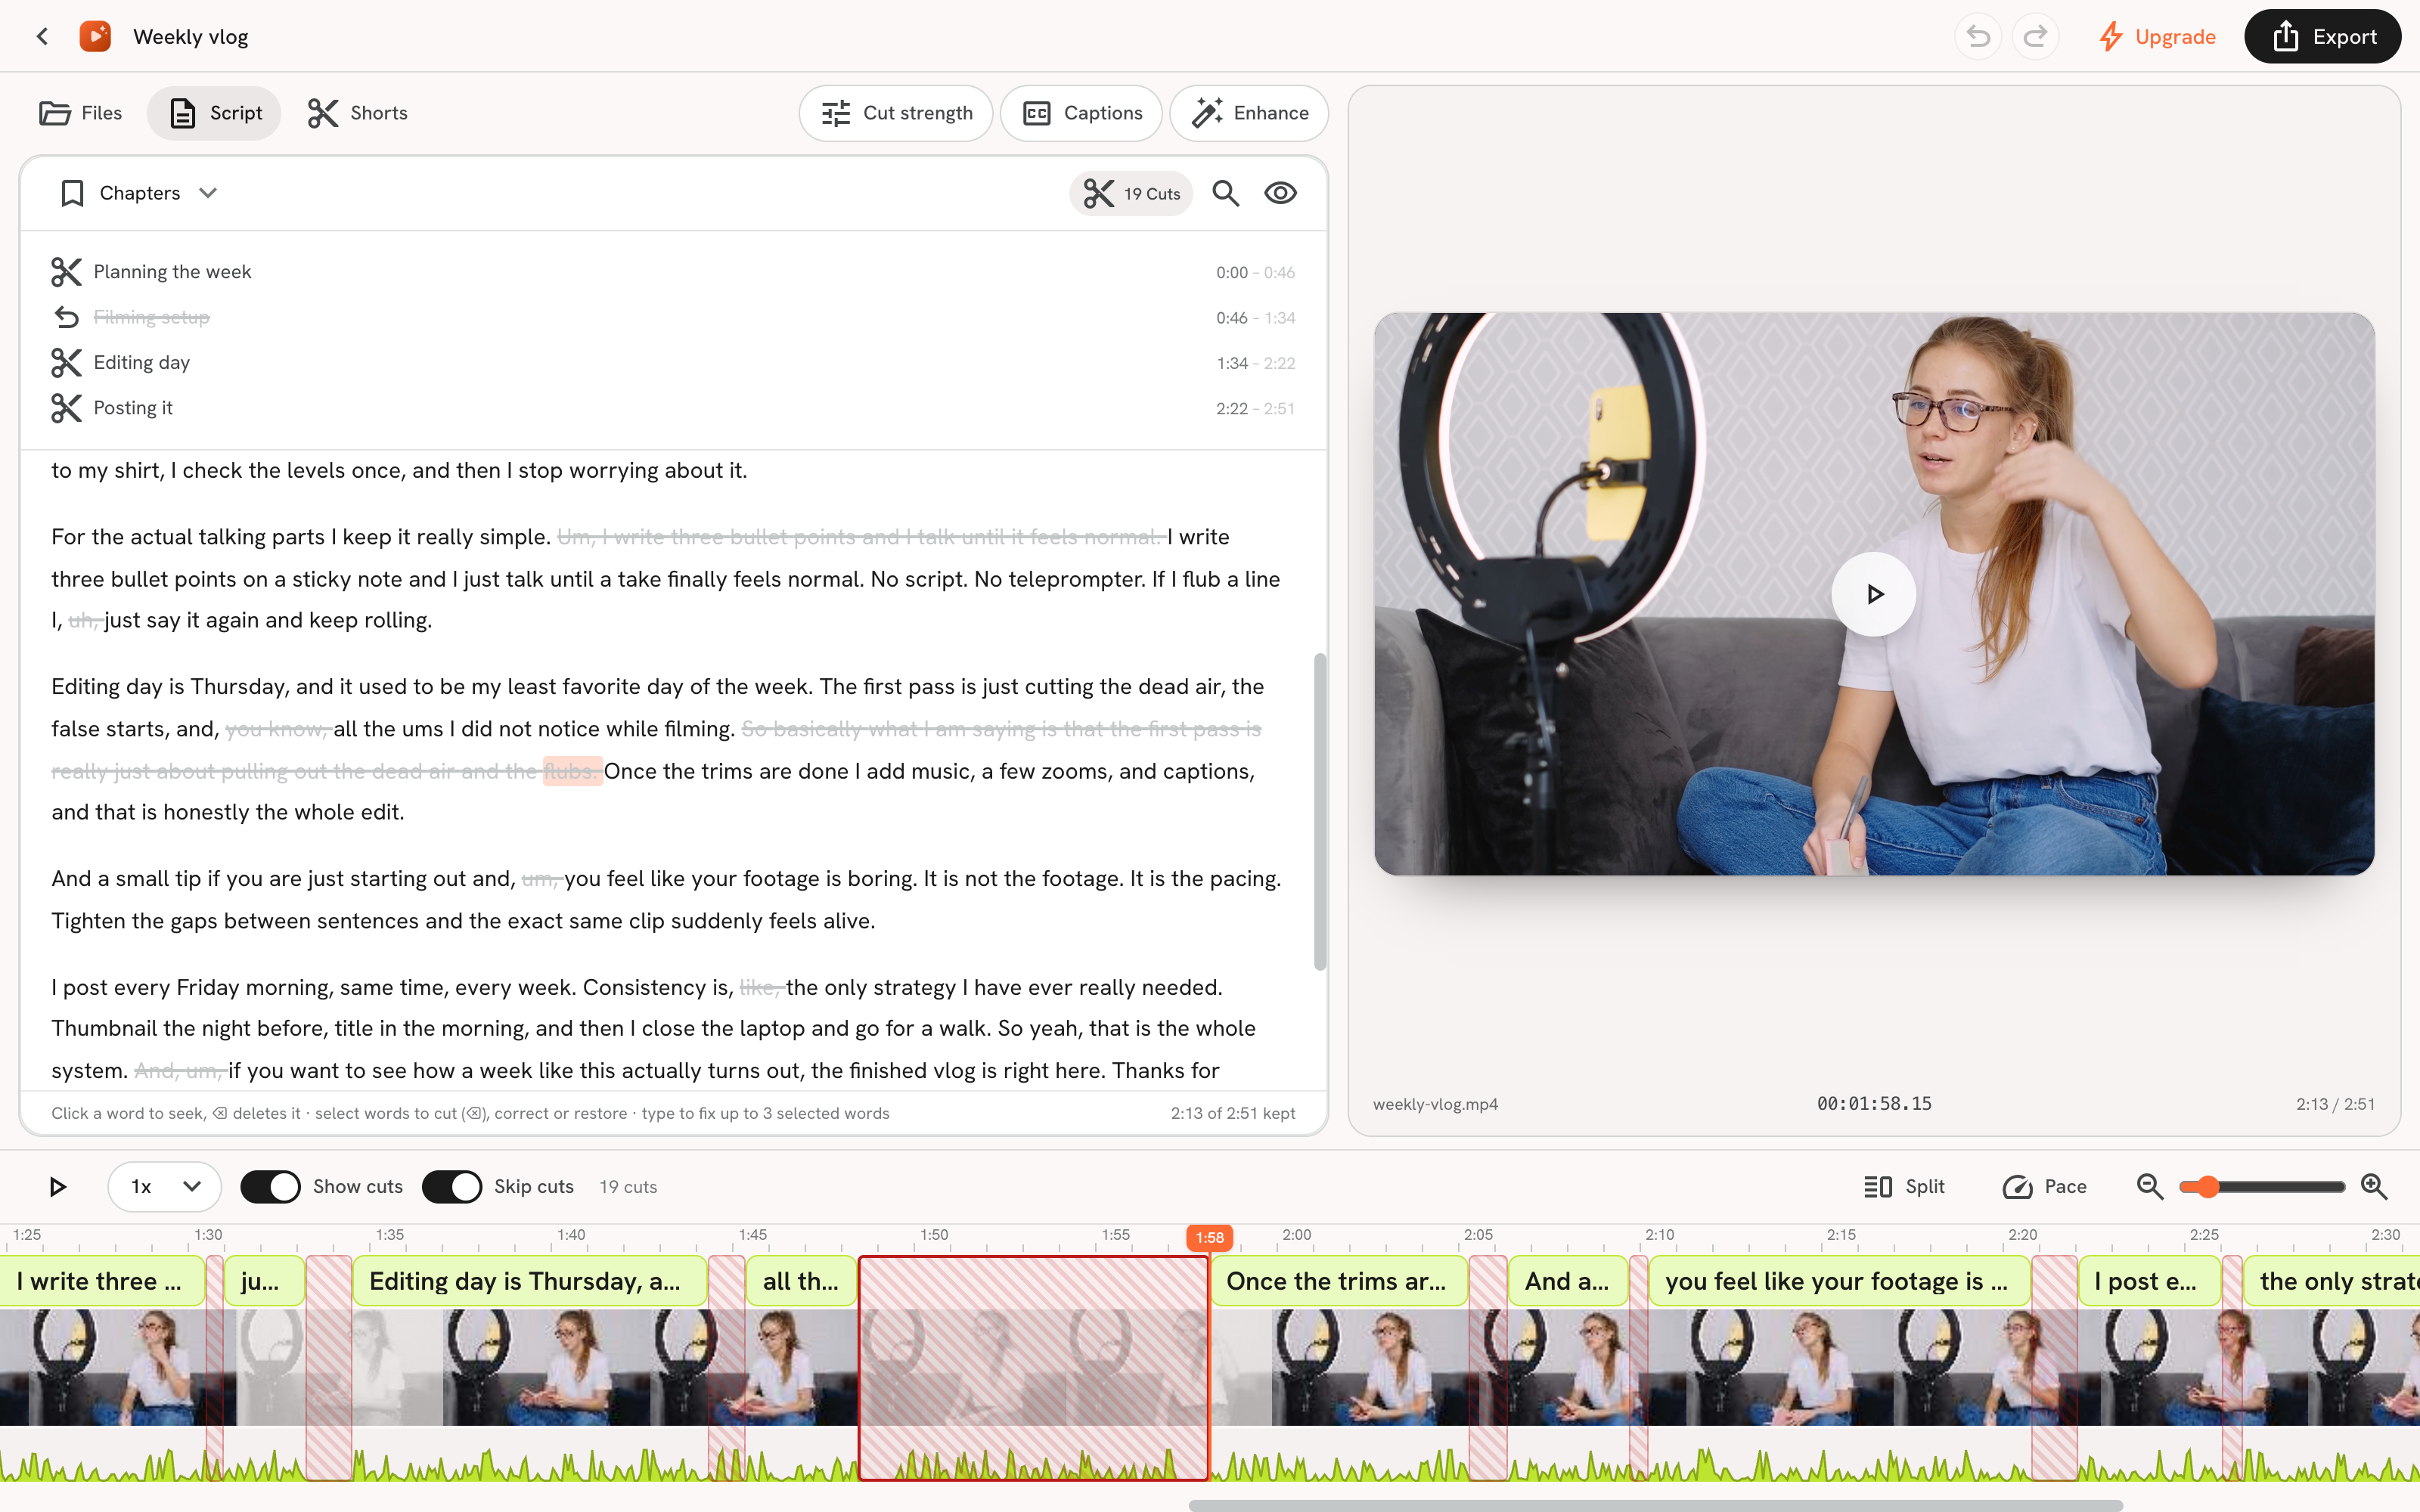Play the timeline with the bottom play button
The height and width of the screenshot is (1512, 2420).
point(57,1187)
